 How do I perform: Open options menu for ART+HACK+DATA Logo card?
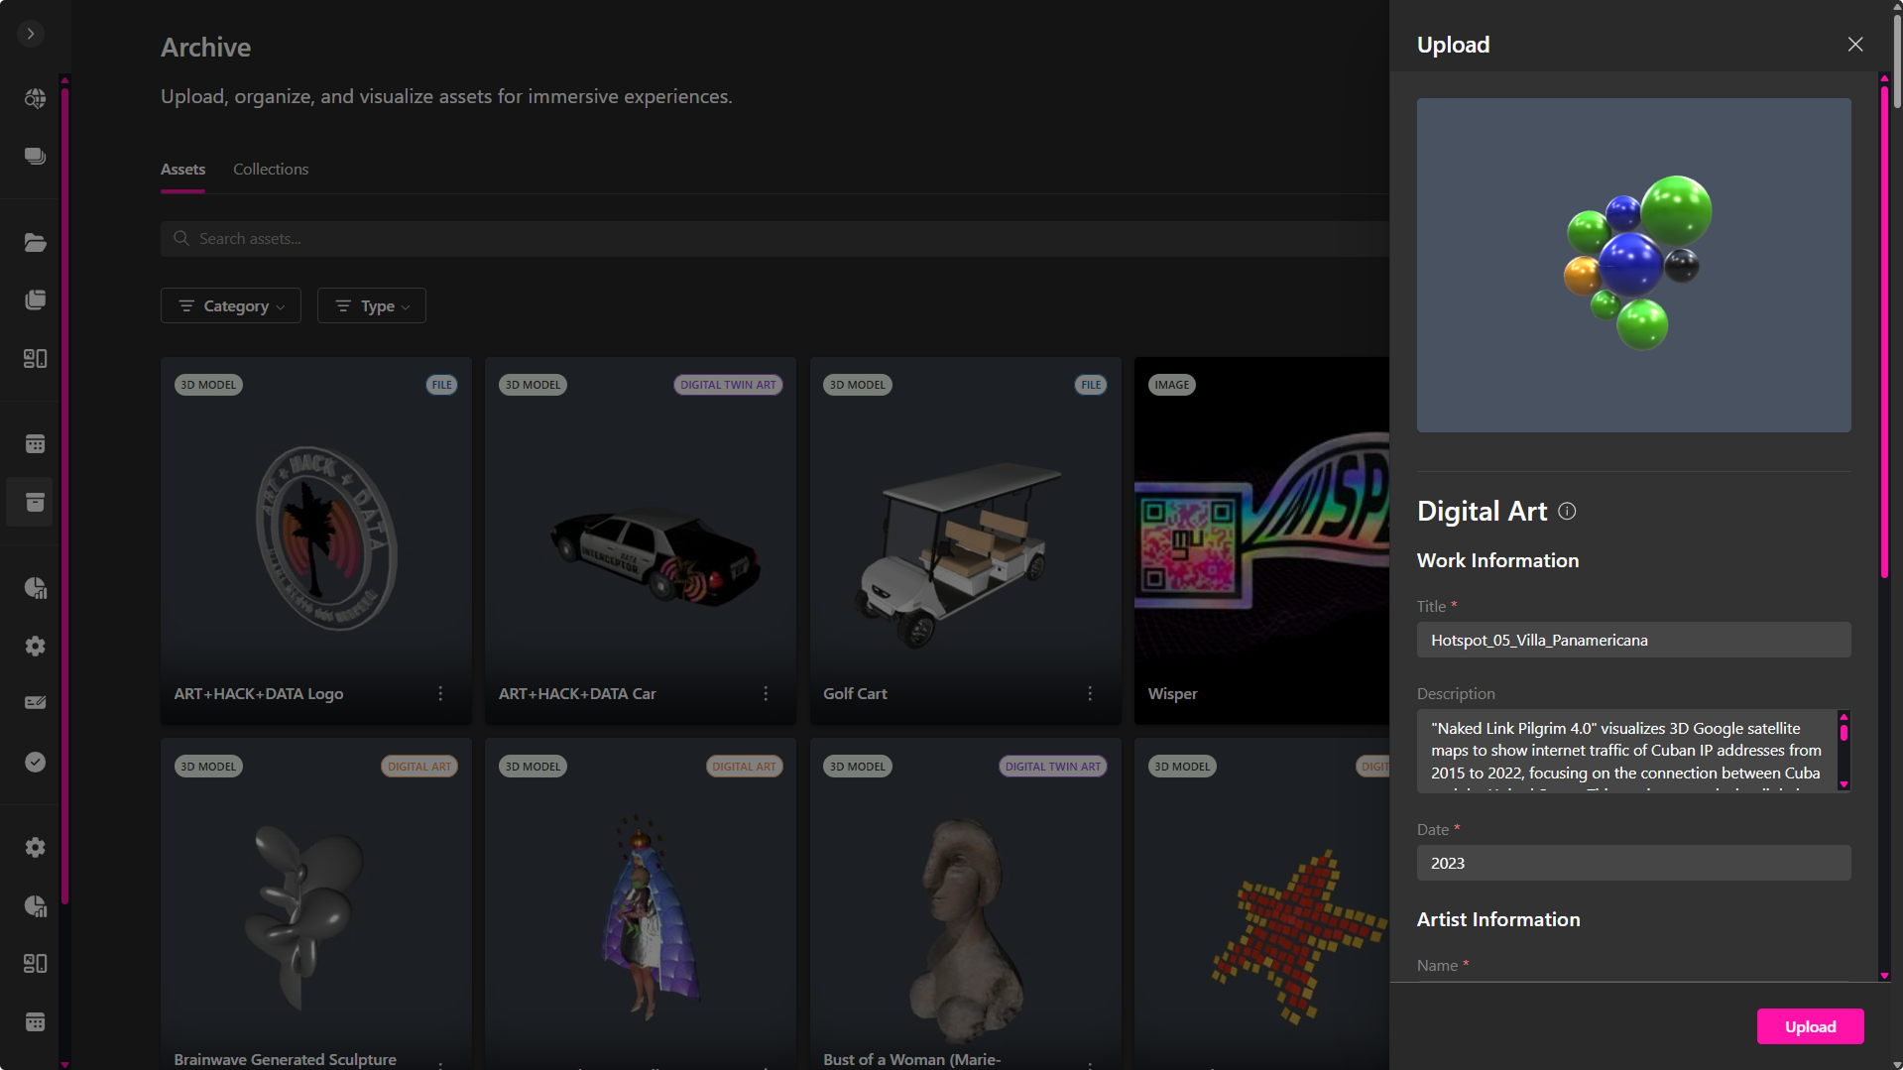[440, 694]
